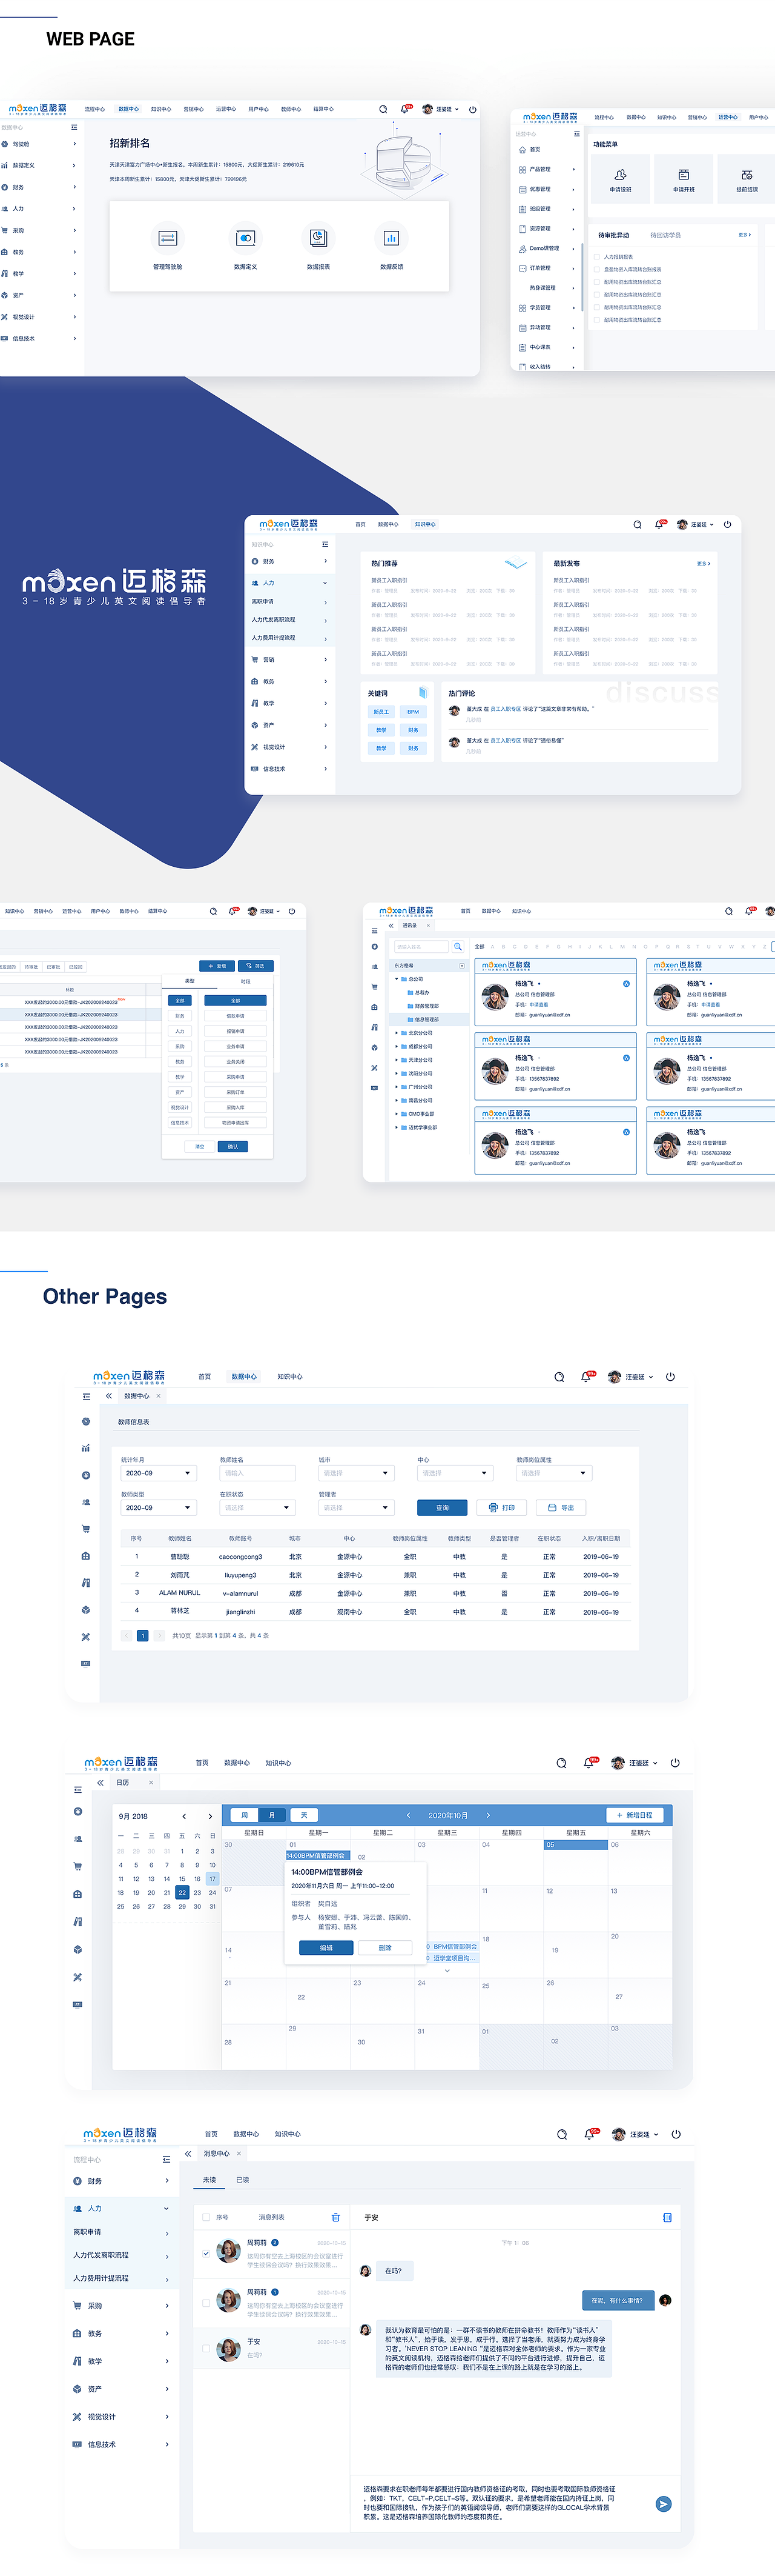Screen dimensions: 775x2576
Task: Click trash icon above 消息列表
Action: pos(335,2217)
